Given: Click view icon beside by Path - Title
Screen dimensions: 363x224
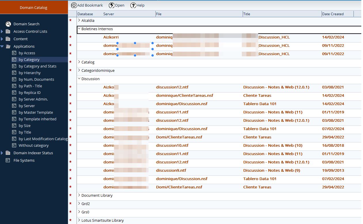Looking at the screenshot, I should coord(14,86).
